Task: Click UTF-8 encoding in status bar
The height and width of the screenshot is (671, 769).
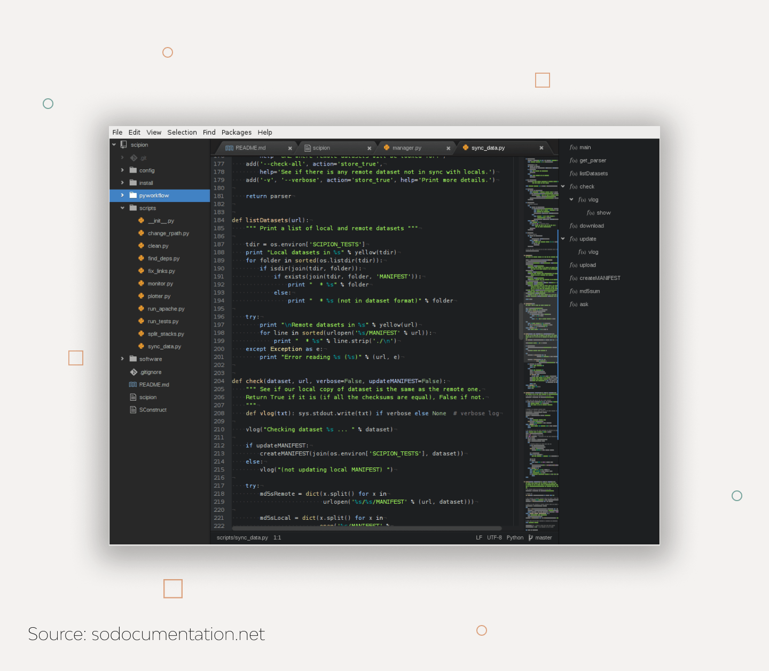Action: coord(494,537)
